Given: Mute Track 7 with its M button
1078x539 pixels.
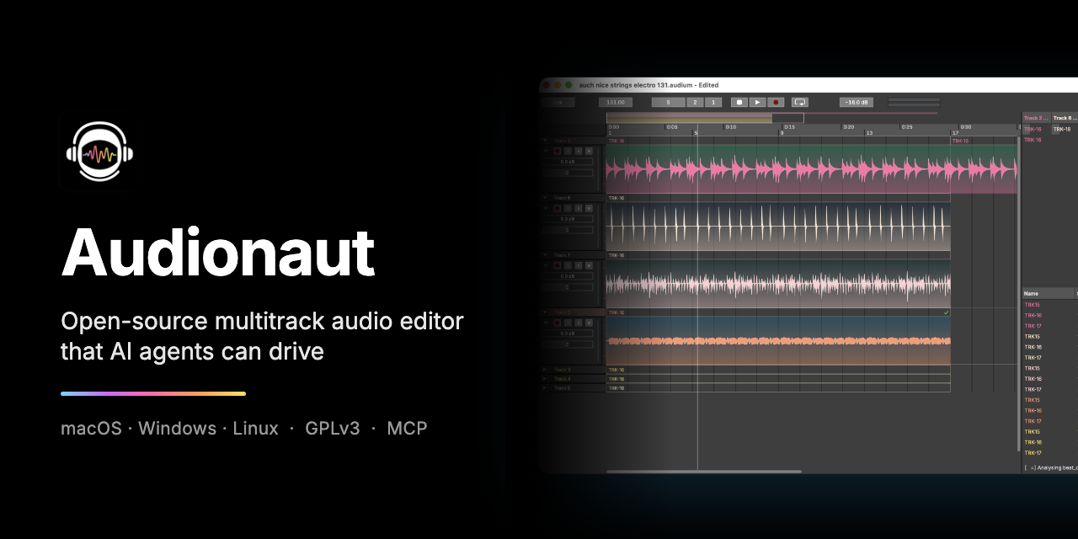Looking at the screenshot, I should (589, 265).
